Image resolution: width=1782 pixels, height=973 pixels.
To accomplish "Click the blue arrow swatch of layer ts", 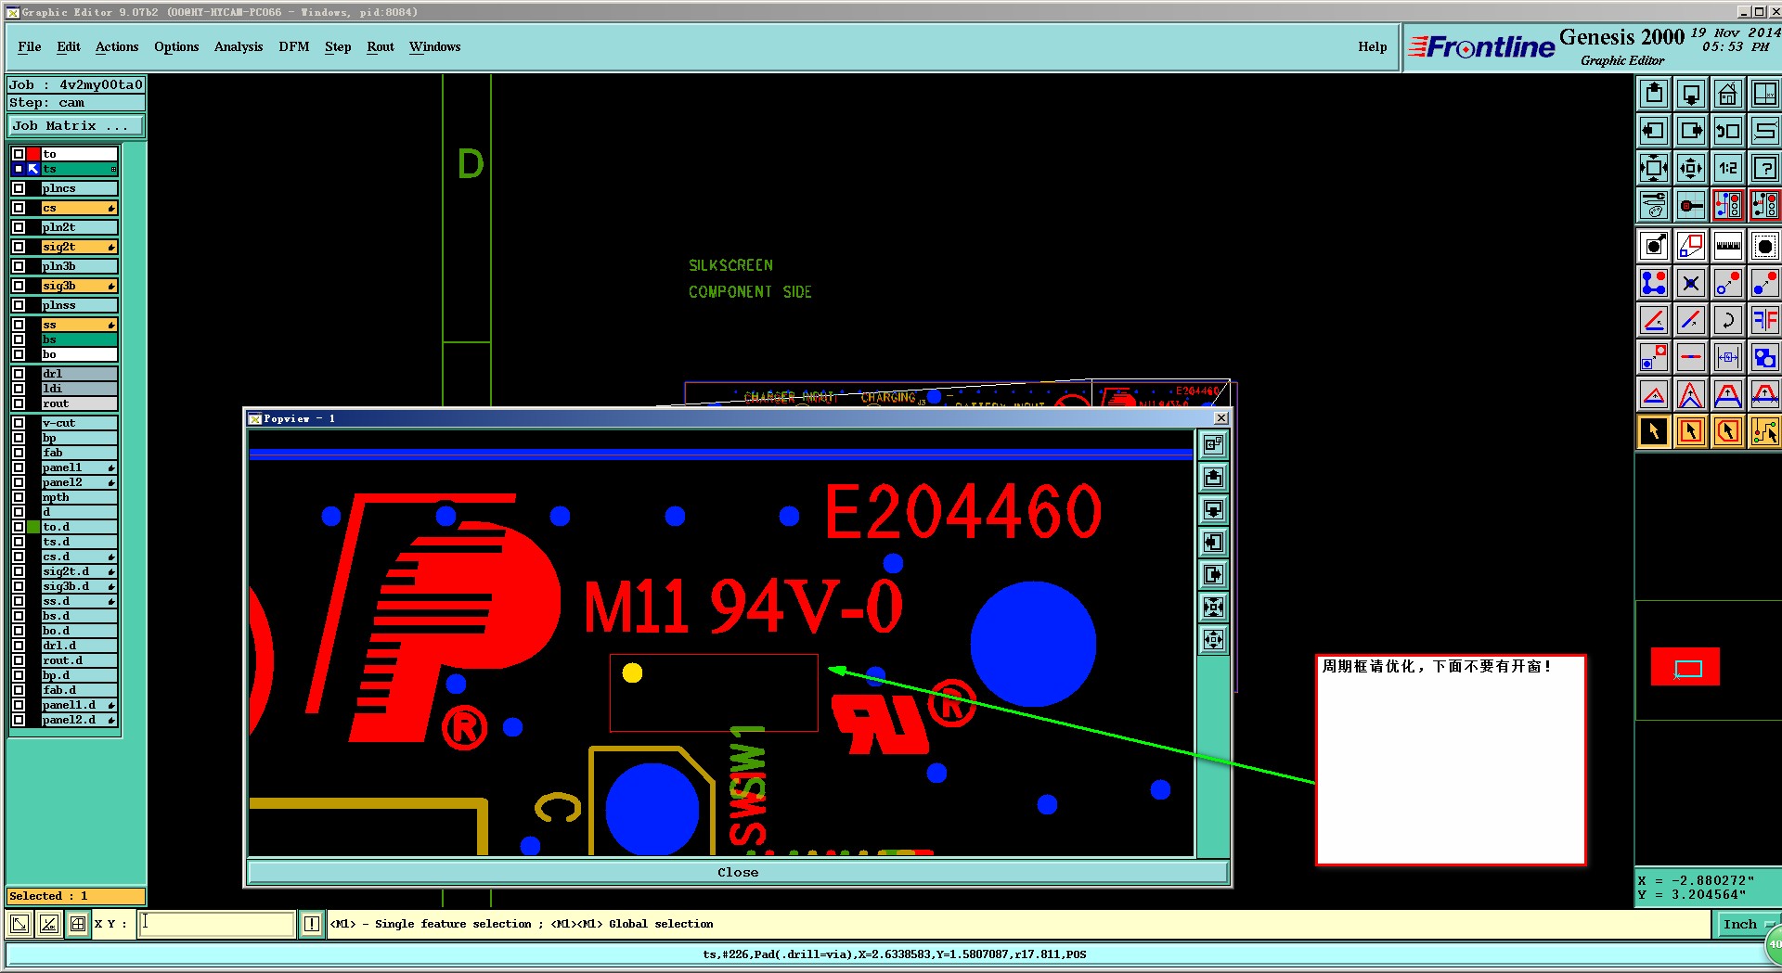I will pyautogui.click(x=33, y=169).
